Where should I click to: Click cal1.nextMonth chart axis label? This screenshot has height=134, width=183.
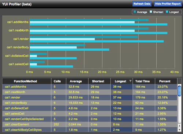coord(19,30)
